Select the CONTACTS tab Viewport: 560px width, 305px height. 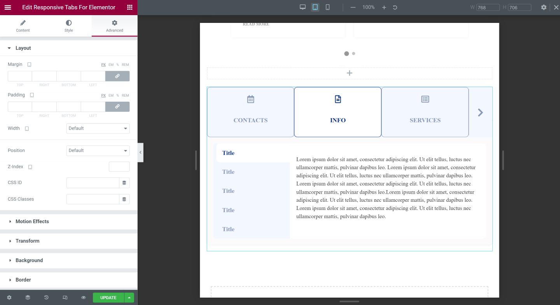click(250, 112)
